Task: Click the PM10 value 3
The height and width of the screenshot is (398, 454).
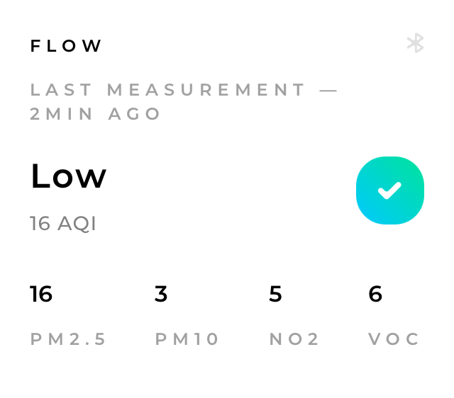Action: tap(161, 294)
